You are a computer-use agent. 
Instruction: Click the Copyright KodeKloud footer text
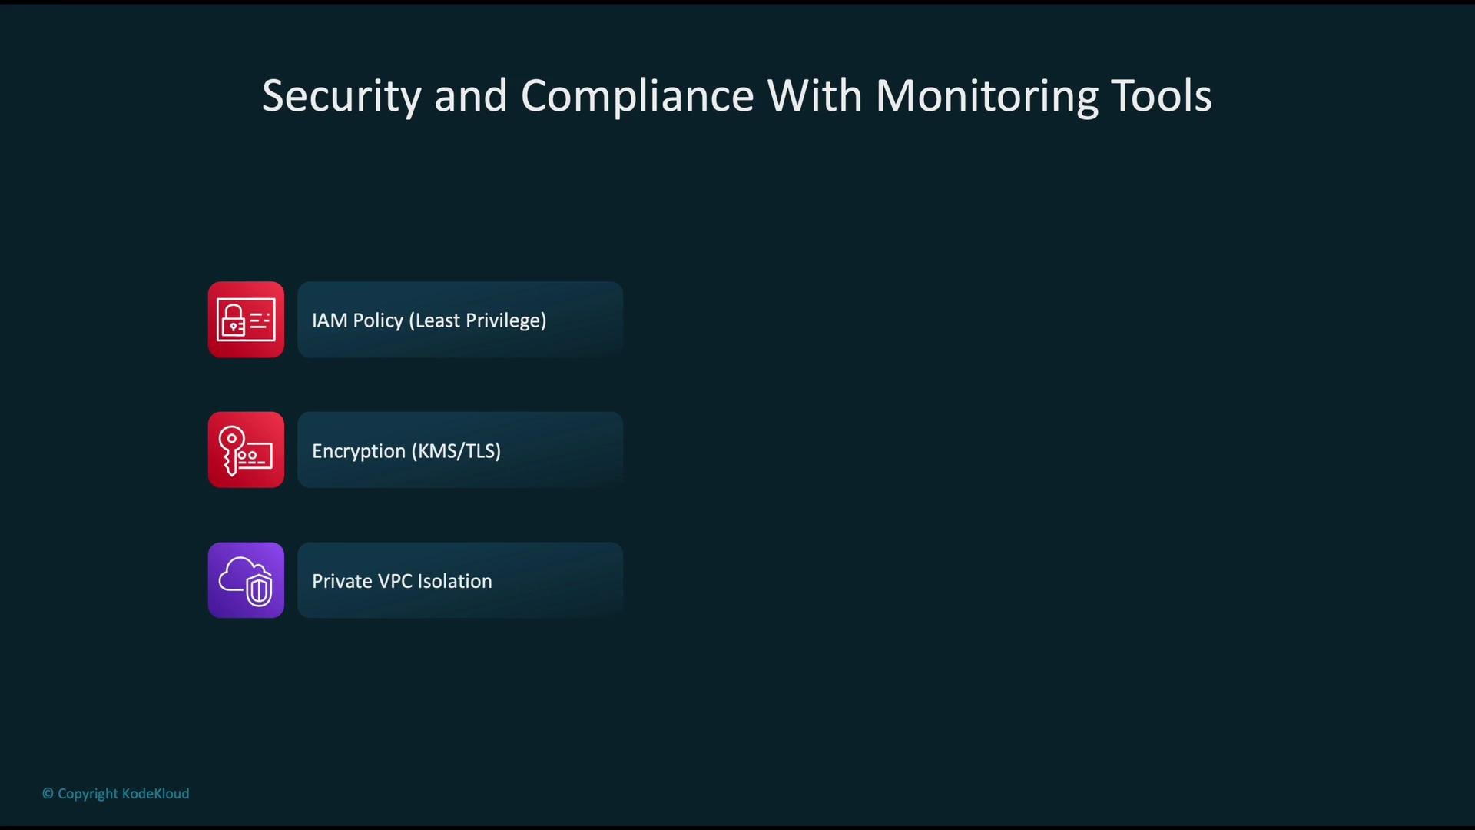115,793
